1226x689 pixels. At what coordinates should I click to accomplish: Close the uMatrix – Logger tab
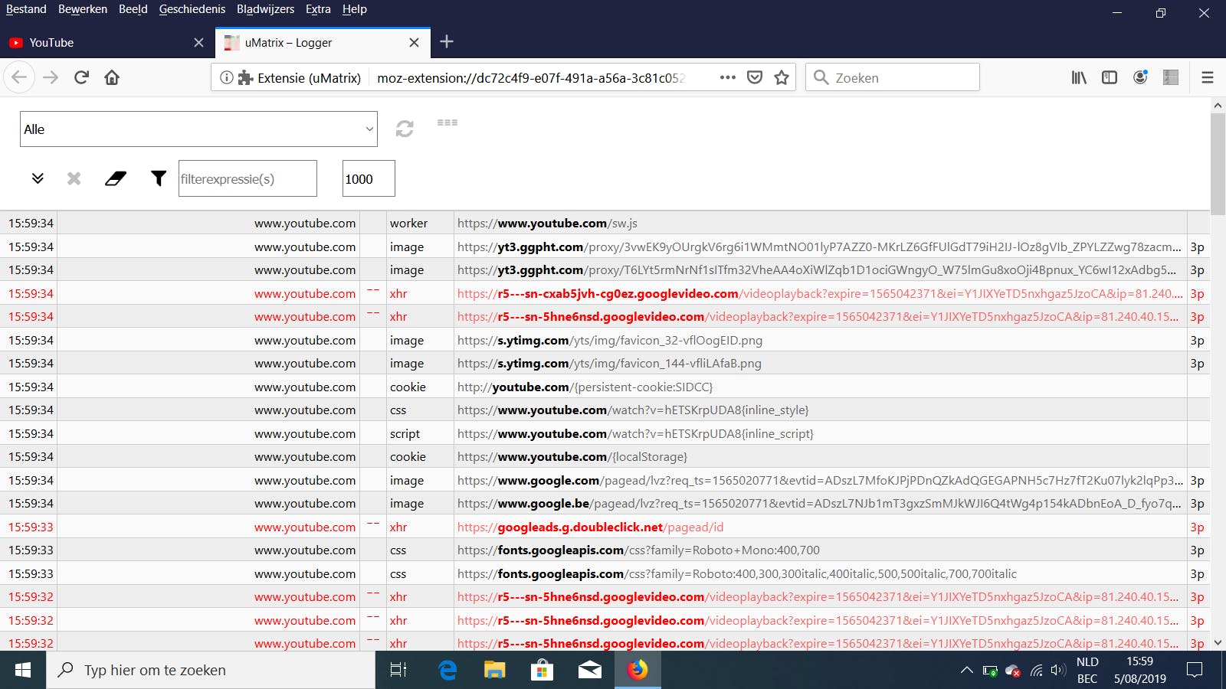click(x=414, y=43)
